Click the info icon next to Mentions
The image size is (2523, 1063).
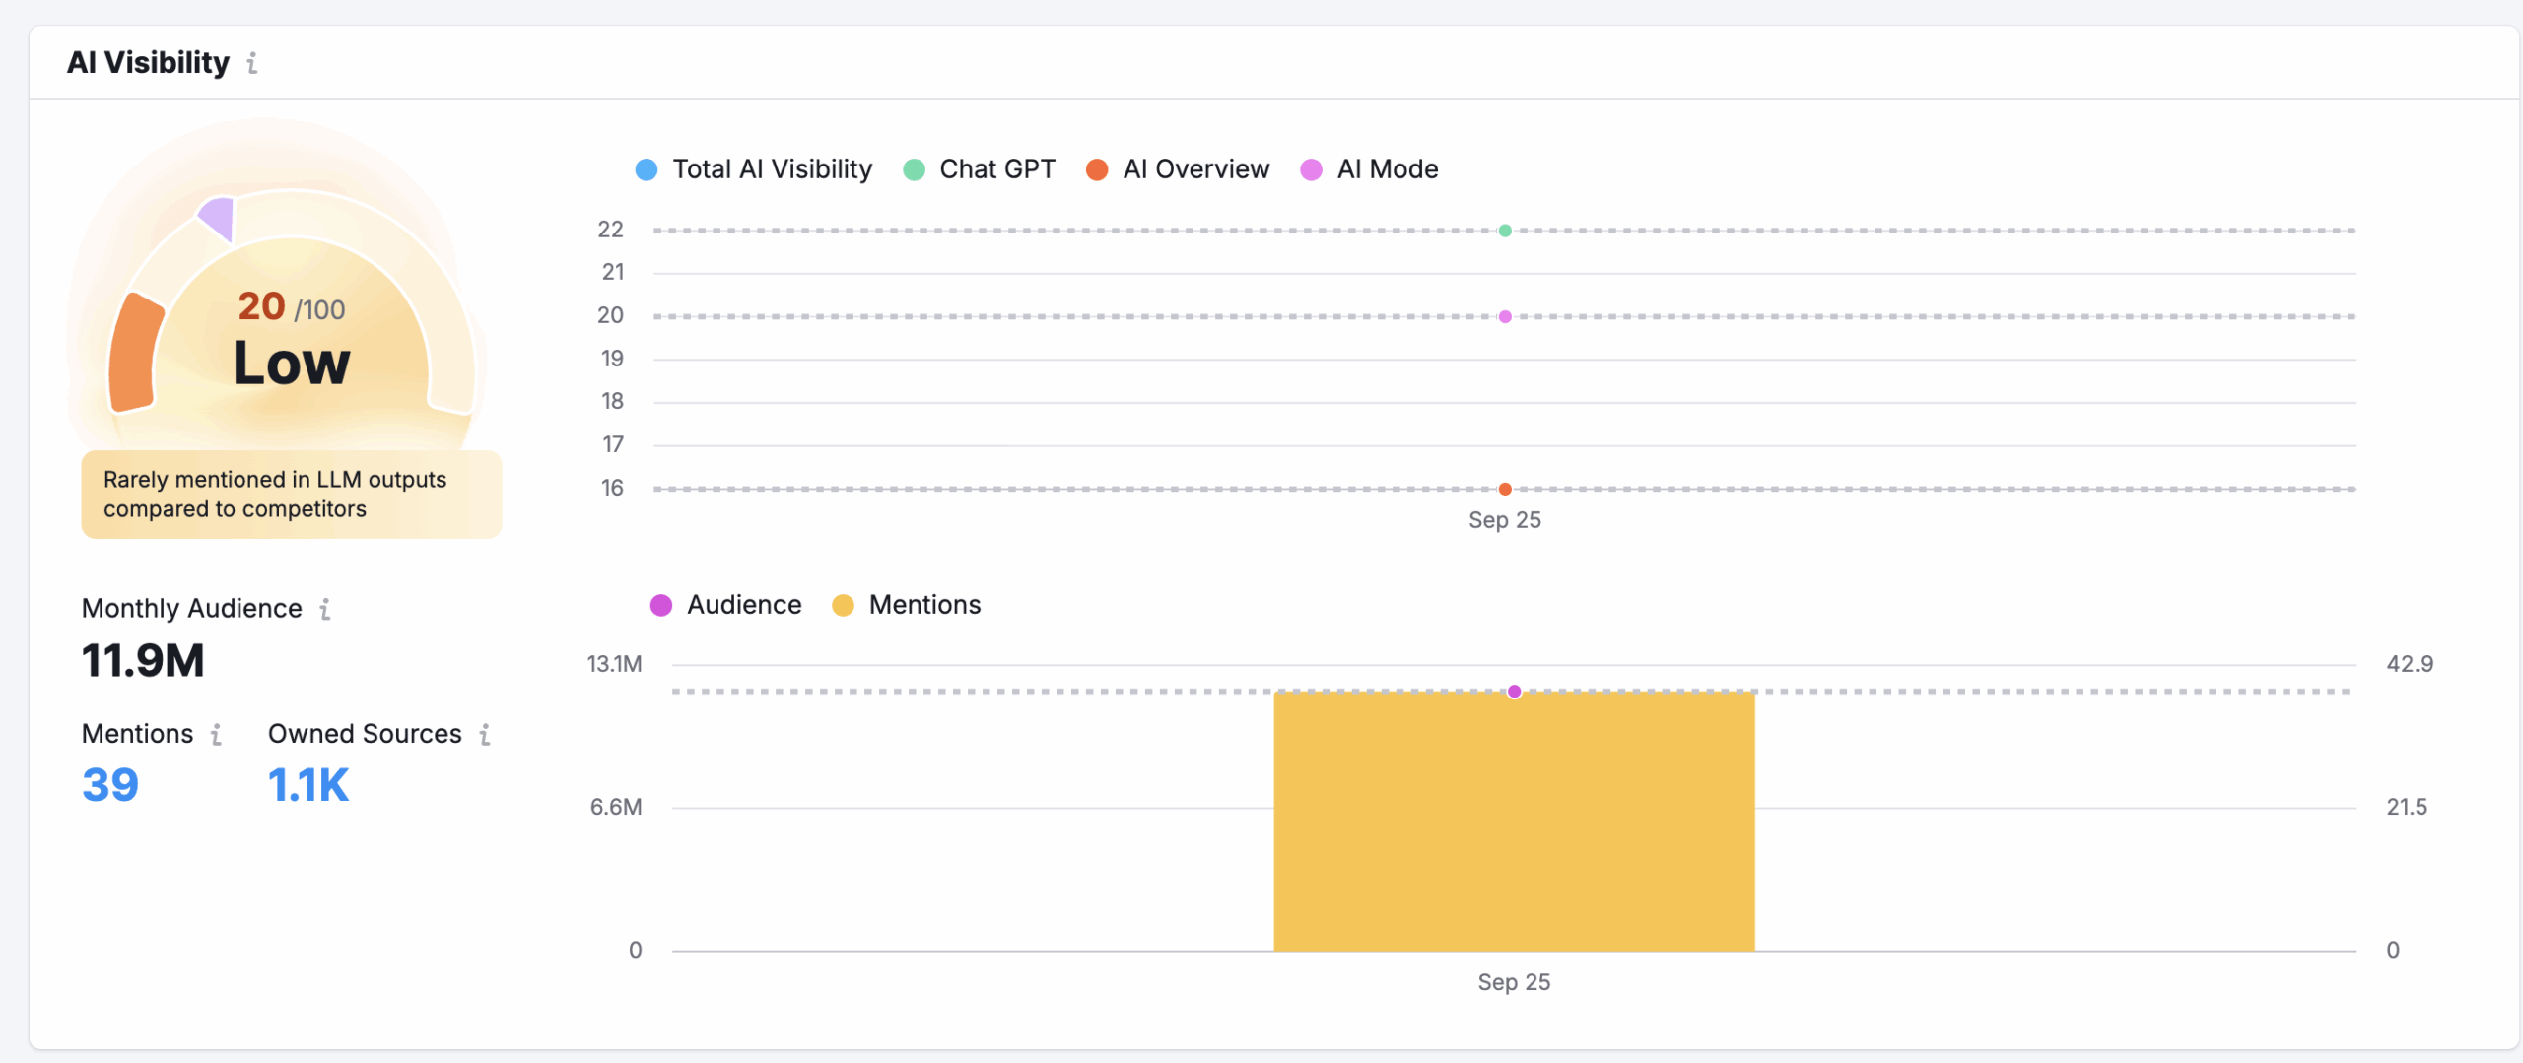click(x=216, y=734)
